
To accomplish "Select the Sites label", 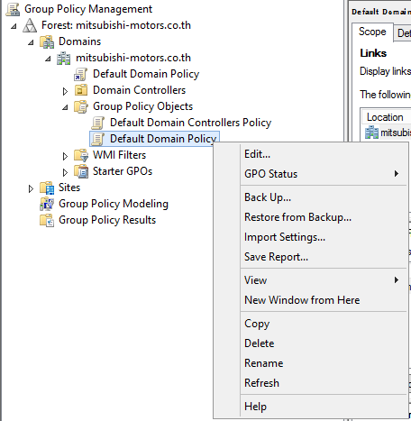I will click(69, 188).
